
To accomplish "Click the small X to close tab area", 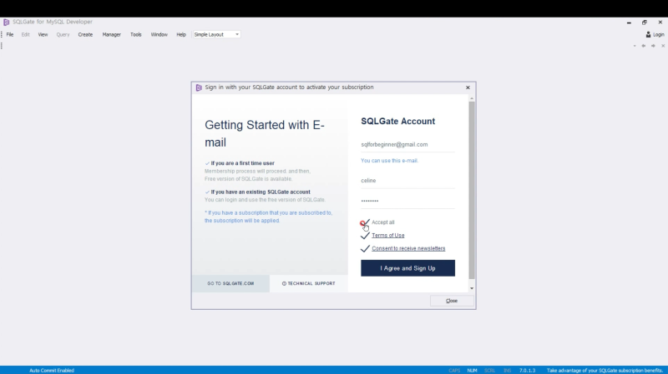I will (663, 46).
